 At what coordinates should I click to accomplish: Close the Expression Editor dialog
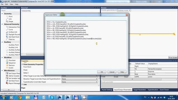pyautogui.click(x=127, y=15)
